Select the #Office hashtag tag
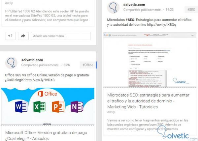The width and height of the screenshot is (198, 141). point(88,65)
